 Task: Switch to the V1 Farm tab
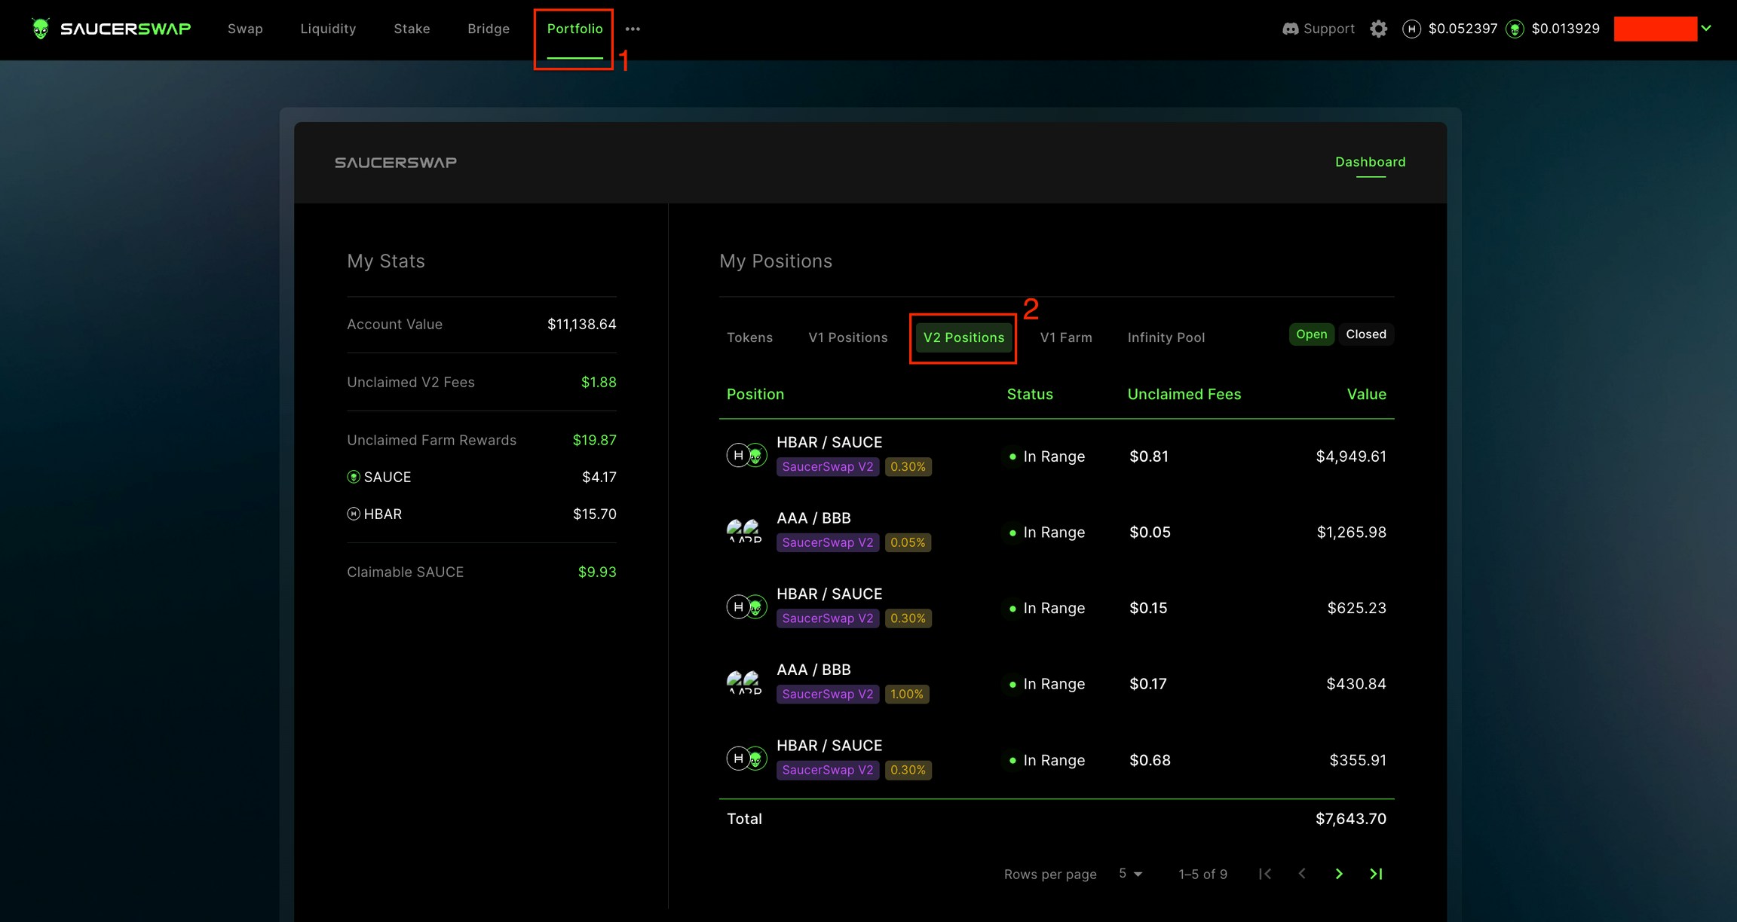coord(1065,337)
